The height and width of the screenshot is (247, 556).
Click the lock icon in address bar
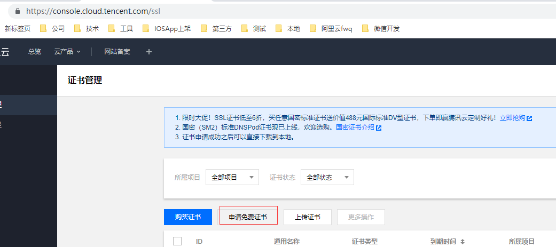(x=18, y=11)
